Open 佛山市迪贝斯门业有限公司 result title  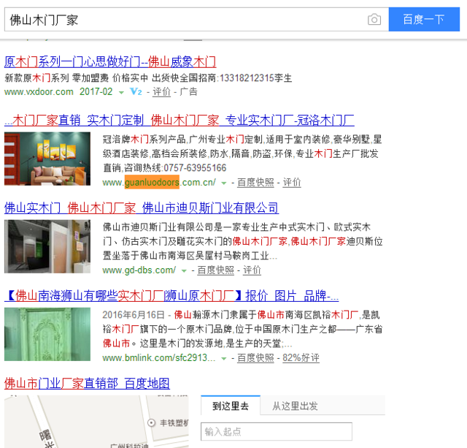tap(142, 208)
